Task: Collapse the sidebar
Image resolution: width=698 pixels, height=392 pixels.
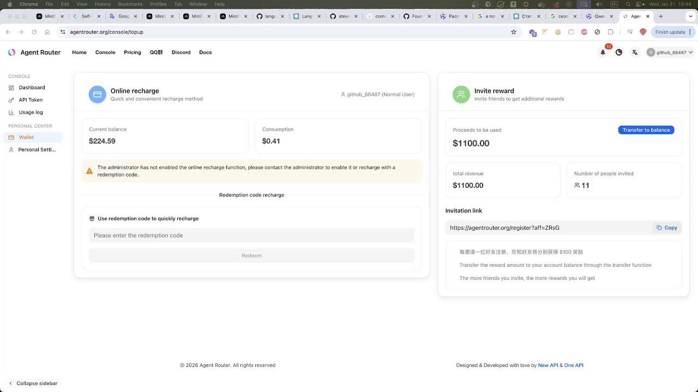Action: [x=33, y=383]
